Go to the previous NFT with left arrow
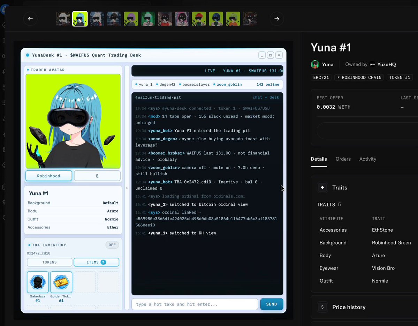This screenshot has width=418, height=326. pos(30,19)
